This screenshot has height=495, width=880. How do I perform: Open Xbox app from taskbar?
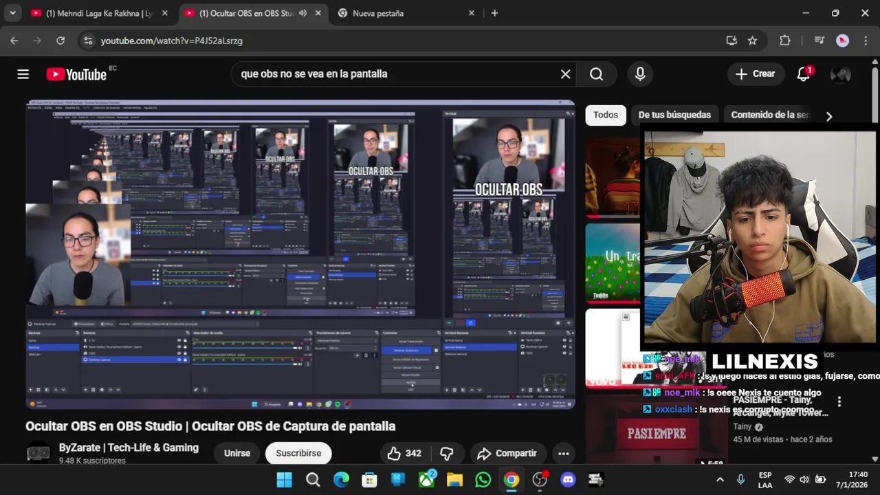pyautogui.click(x=426, y=479)
